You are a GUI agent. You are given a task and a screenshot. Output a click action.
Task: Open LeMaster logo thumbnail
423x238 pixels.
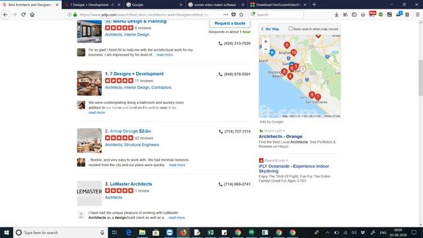89,193
